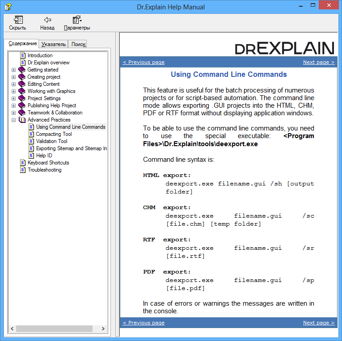The image size is (342, 341).
Task: Follow the top Next page link
Action: pos(319,62)
